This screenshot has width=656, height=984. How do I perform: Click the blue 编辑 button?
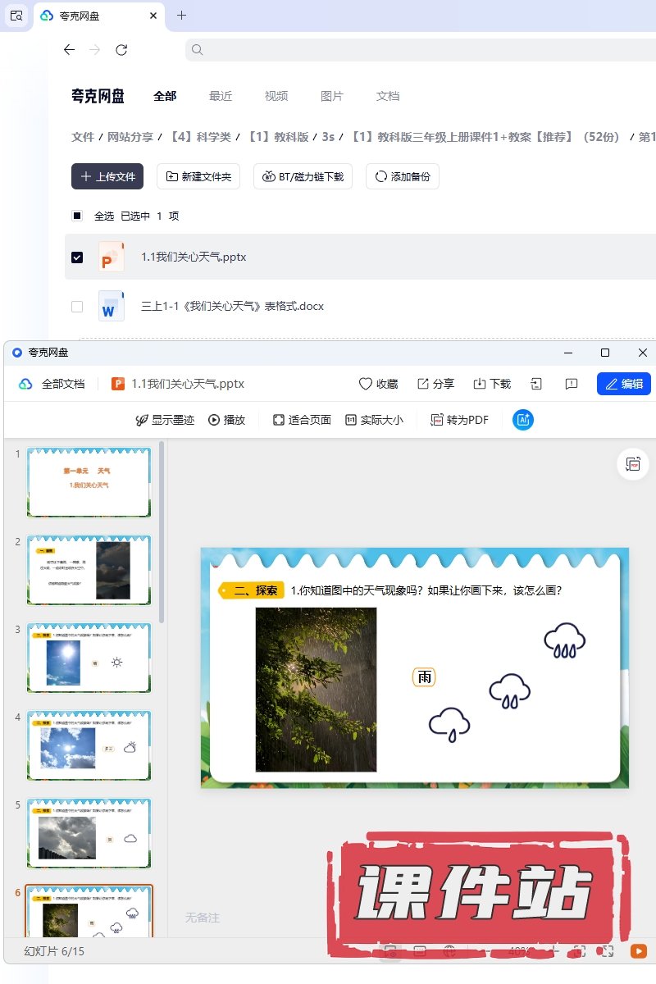pyautogui.click(x=623, y=384)
